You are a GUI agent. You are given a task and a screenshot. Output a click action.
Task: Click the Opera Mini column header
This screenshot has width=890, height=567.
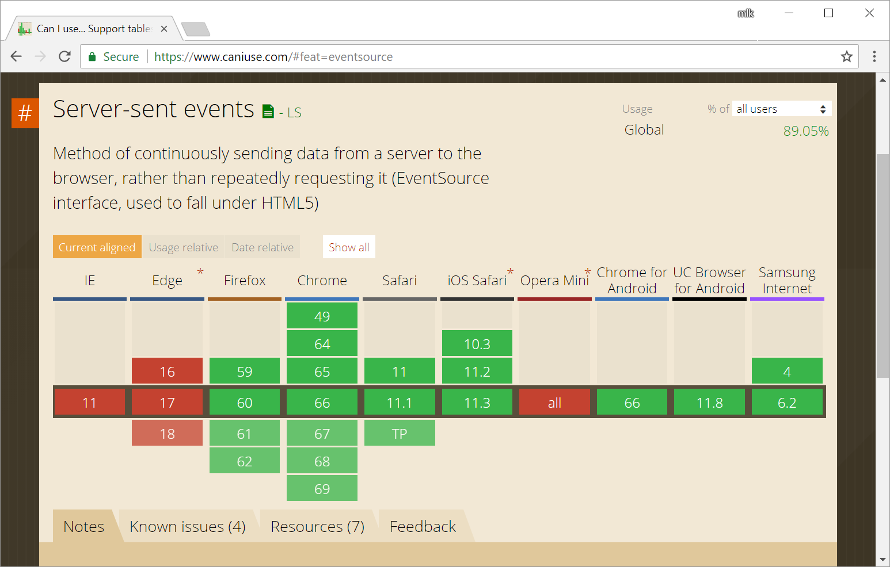554,280
